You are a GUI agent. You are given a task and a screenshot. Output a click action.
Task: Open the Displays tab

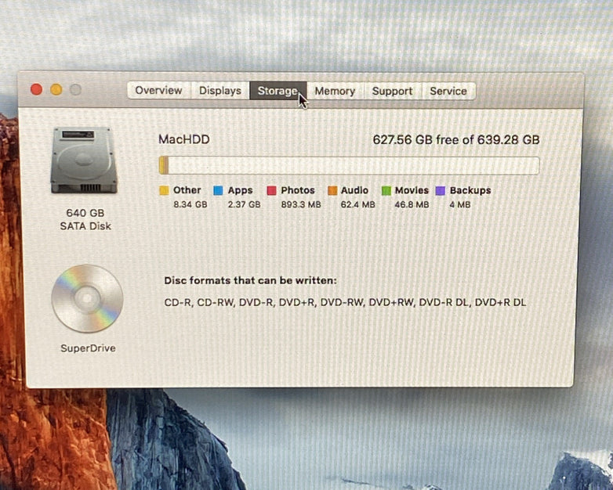point(220,91)
